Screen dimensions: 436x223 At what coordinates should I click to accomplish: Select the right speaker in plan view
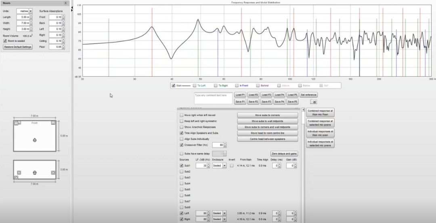coord(53,123)
